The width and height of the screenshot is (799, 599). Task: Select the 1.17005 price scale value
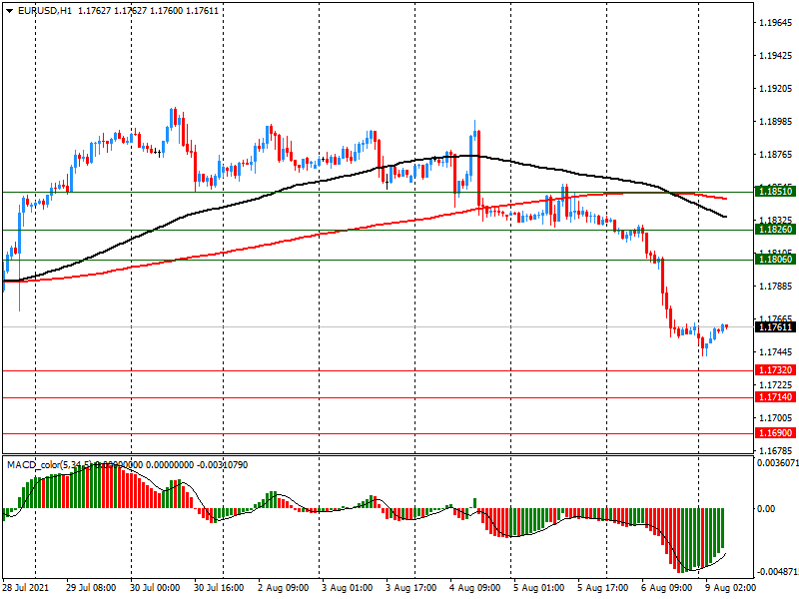[776, 418]
